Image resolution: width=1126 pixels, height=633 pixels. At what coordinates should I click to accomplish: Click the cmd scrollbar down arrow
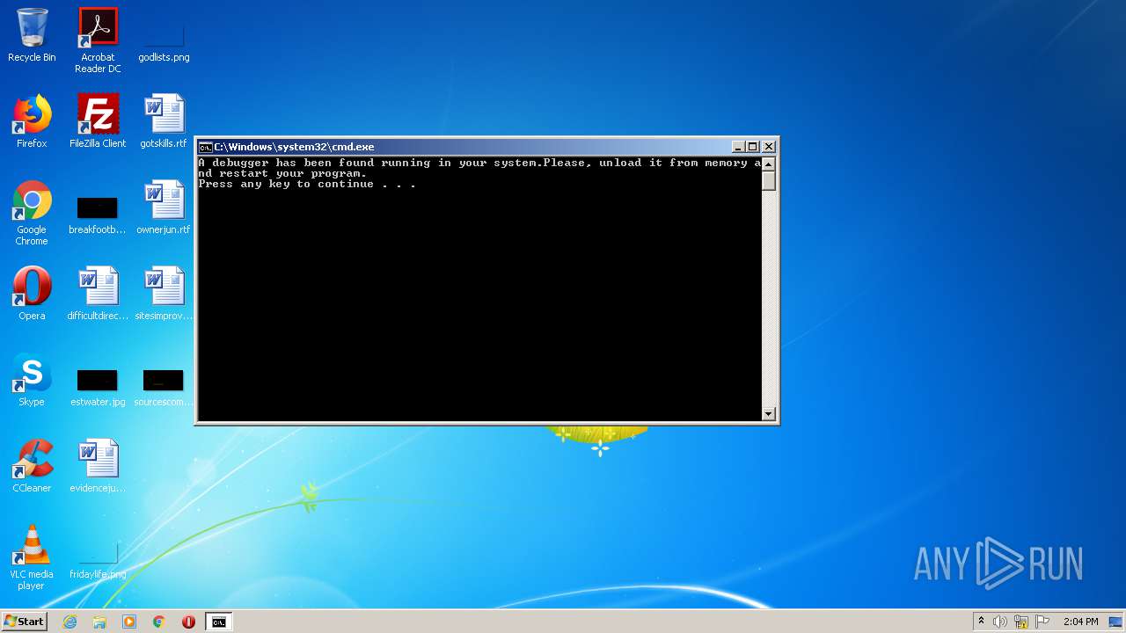click(768, 414)
